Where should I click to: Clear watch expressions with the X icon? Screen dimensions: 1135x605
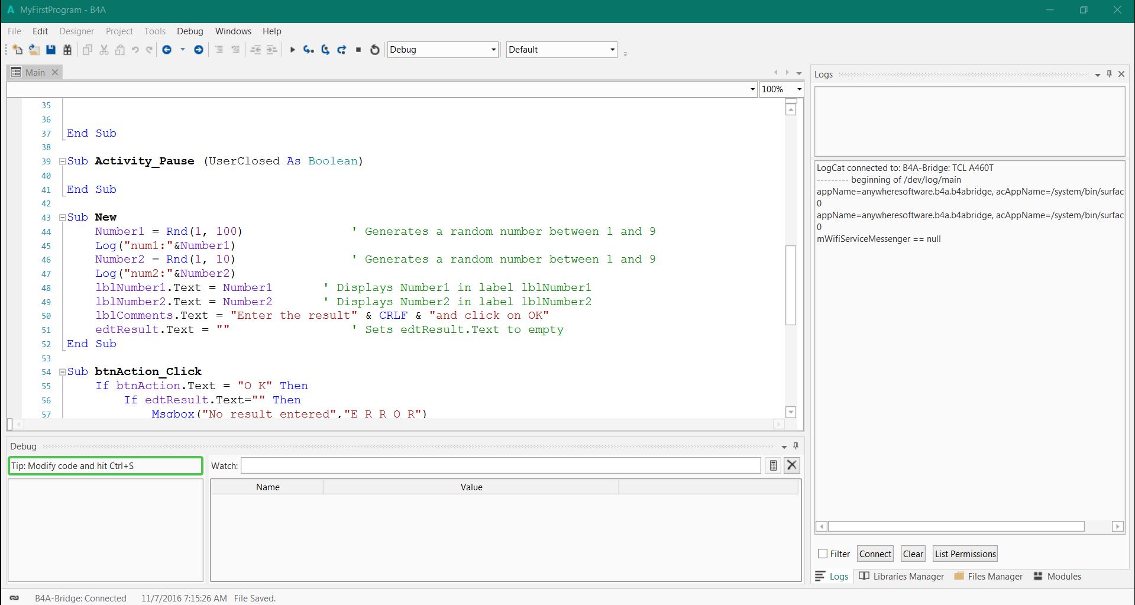(792, 466)
